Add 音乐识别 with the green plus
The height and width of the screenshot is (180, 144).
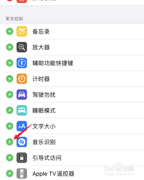[10, 142]
